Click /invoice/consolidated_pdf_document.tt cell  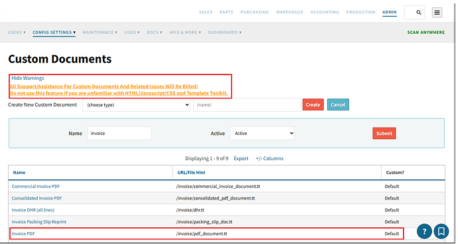click(215, 198)
